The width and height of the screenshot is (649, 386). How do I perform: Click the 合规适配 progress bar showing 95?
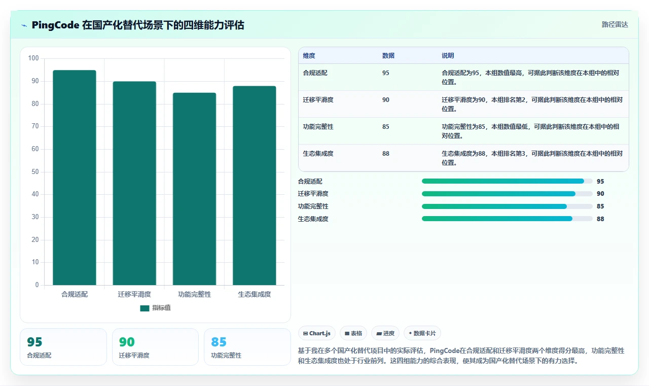507,181
